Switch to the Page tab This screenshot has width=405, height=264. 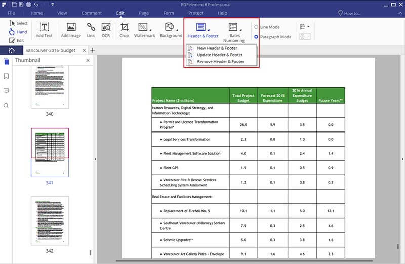pos(144,13)
